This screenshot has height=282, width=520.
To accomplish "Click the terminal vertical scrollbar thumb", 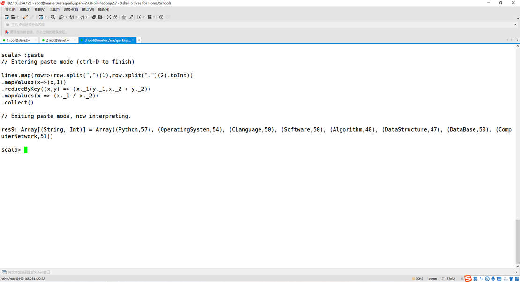I will click(518, 241).
